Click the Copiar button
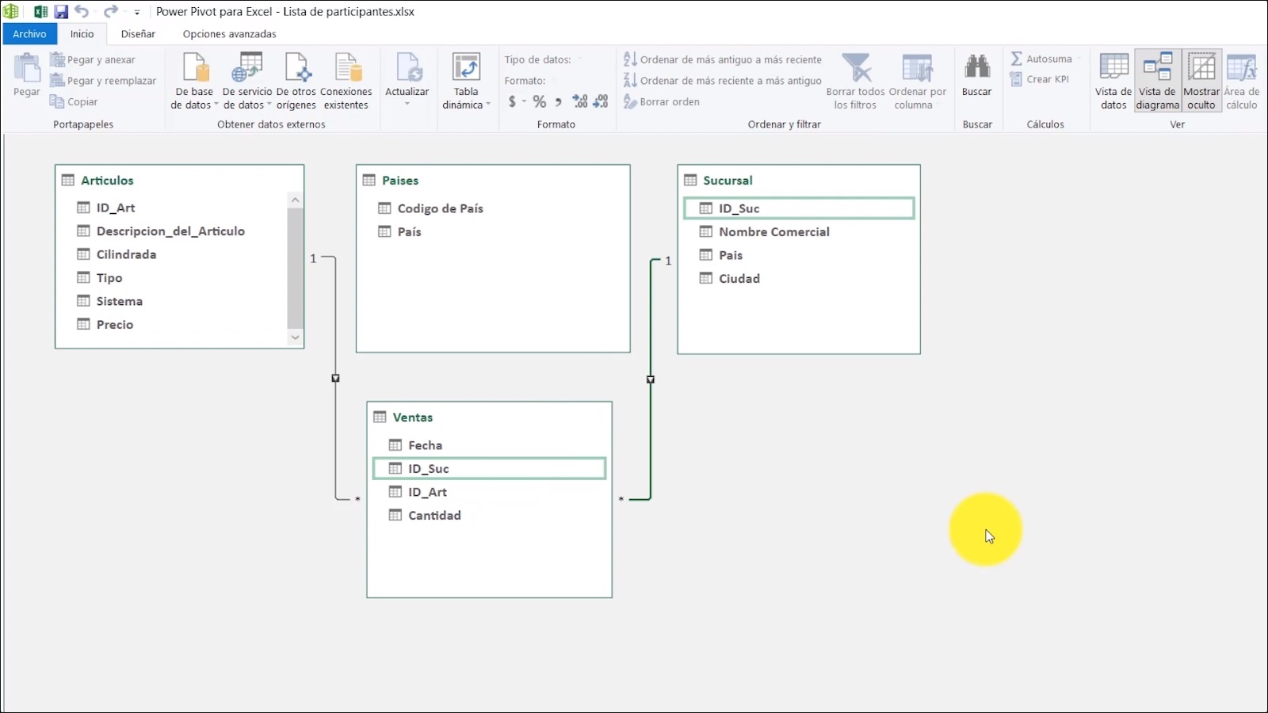 pos(74,101)
